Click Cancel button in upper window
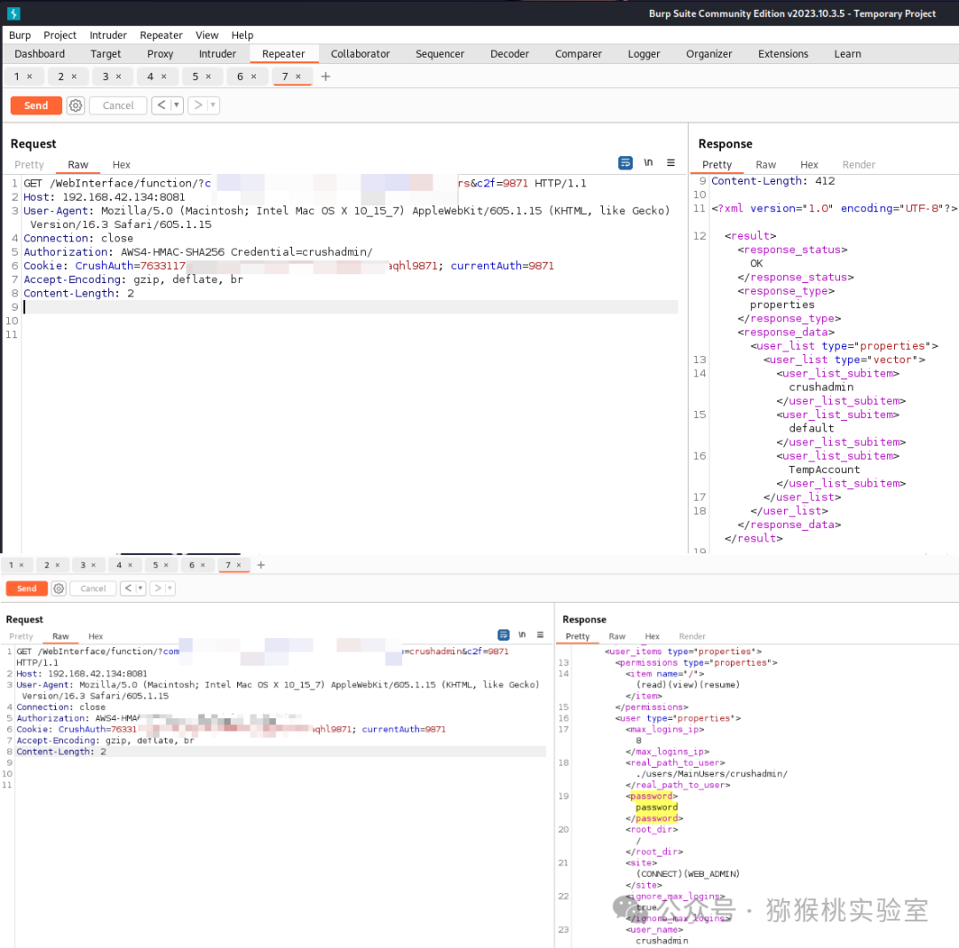The height and width of the screenshot is (948, 959). pos(118,105)
